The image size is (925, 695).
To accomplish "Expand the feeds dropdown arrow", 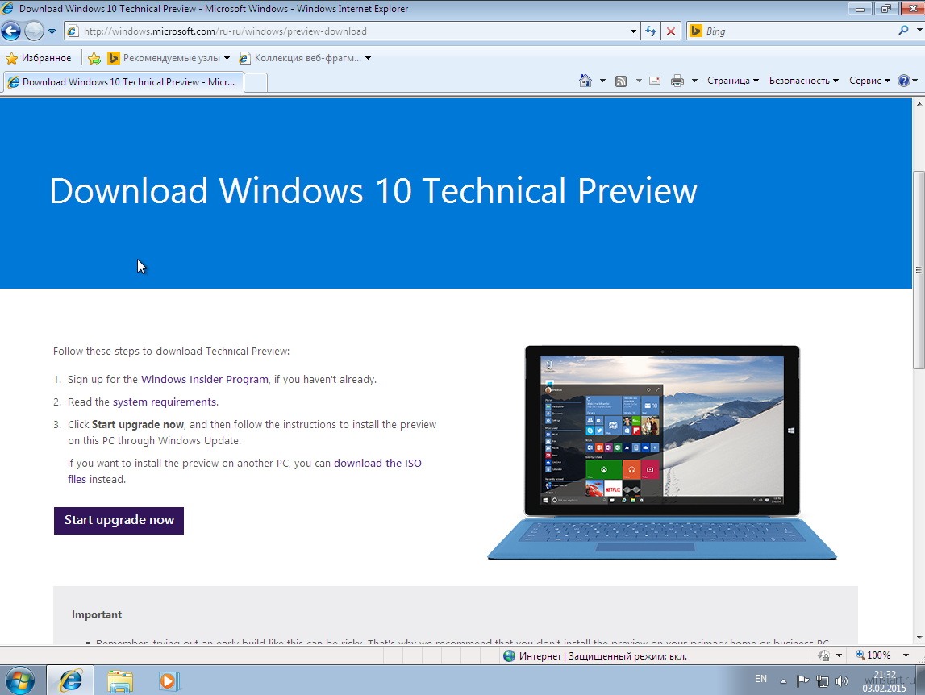I will 638,81.
